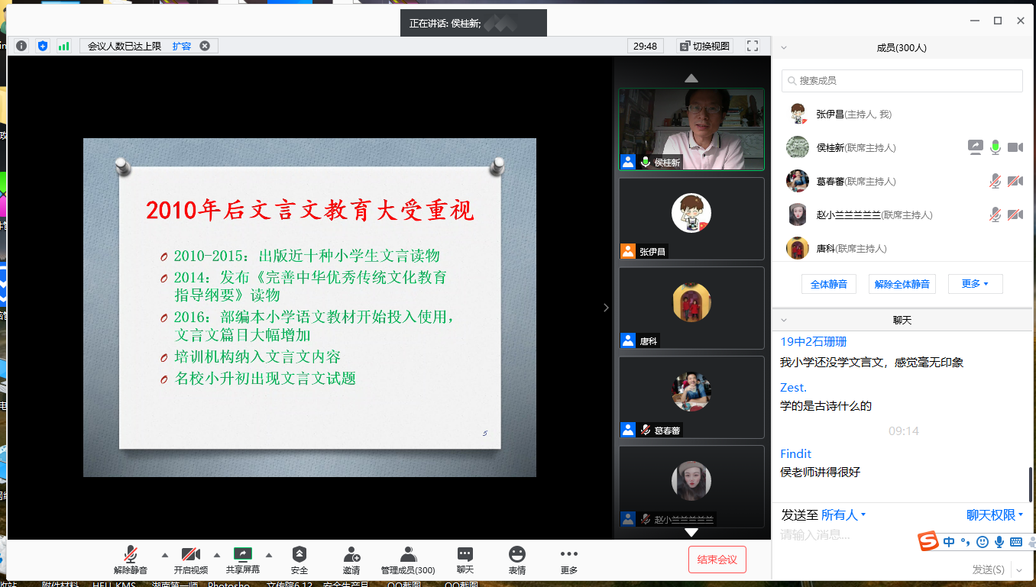Click the 全体静音 button
The width and height of the screenshot is (1036, 587).
829,284
